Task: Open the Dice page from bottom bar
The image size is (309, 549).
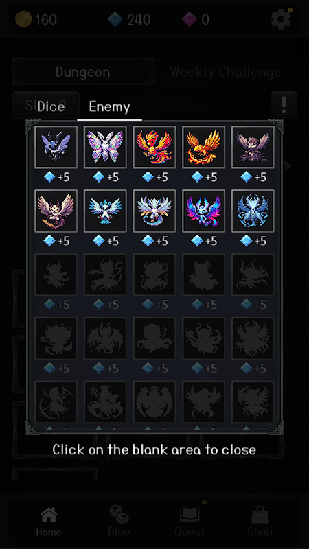Action: tap(119, 522)
